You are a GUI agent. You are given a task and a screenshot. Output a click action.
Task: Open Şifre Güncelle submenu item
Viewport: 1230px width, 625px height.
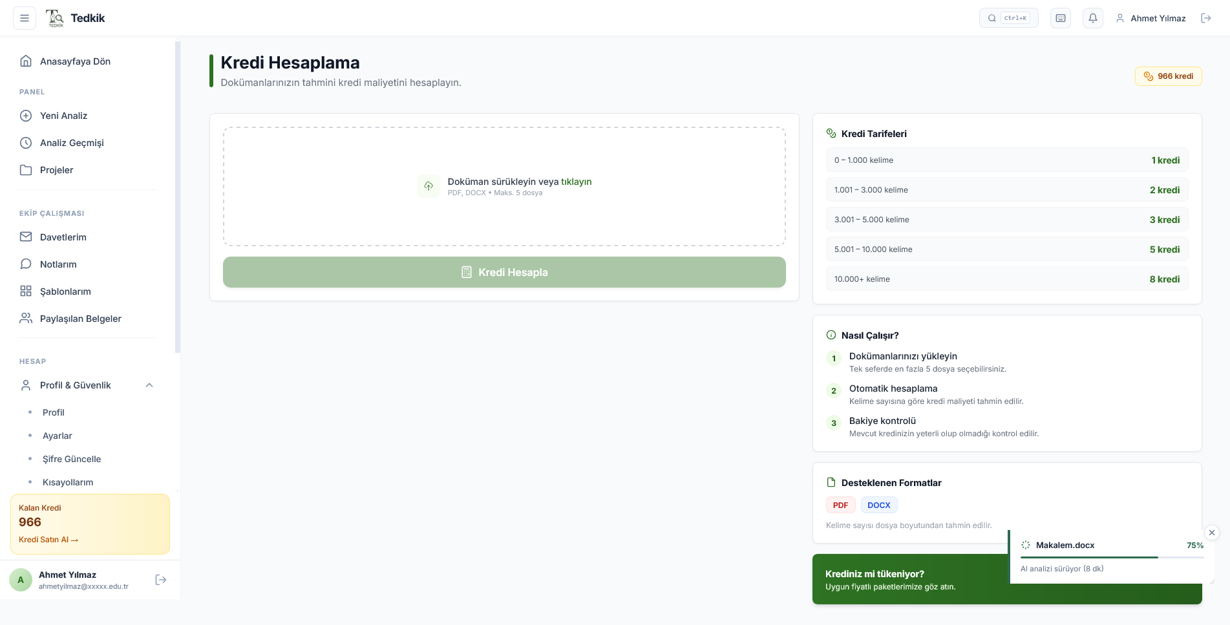coord(72,459)
